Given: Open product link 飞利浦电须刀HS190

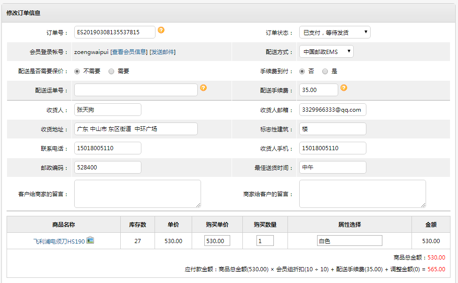Looking at the screenshot, I should coord(59,241).
